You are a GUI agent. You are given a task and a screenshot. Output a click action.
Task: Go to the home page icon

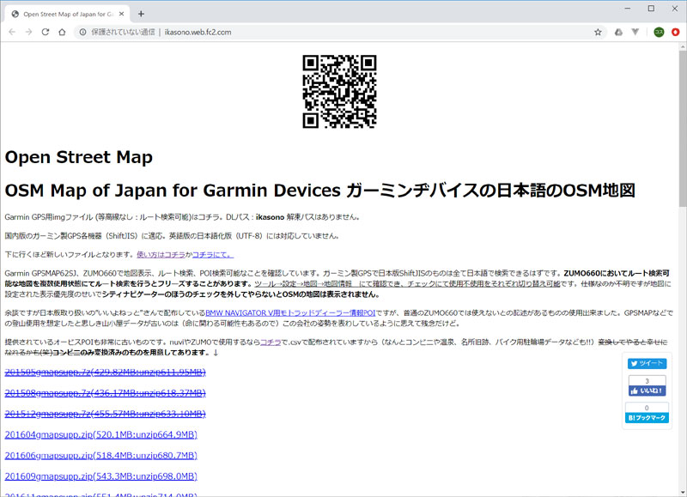(62, 32)
